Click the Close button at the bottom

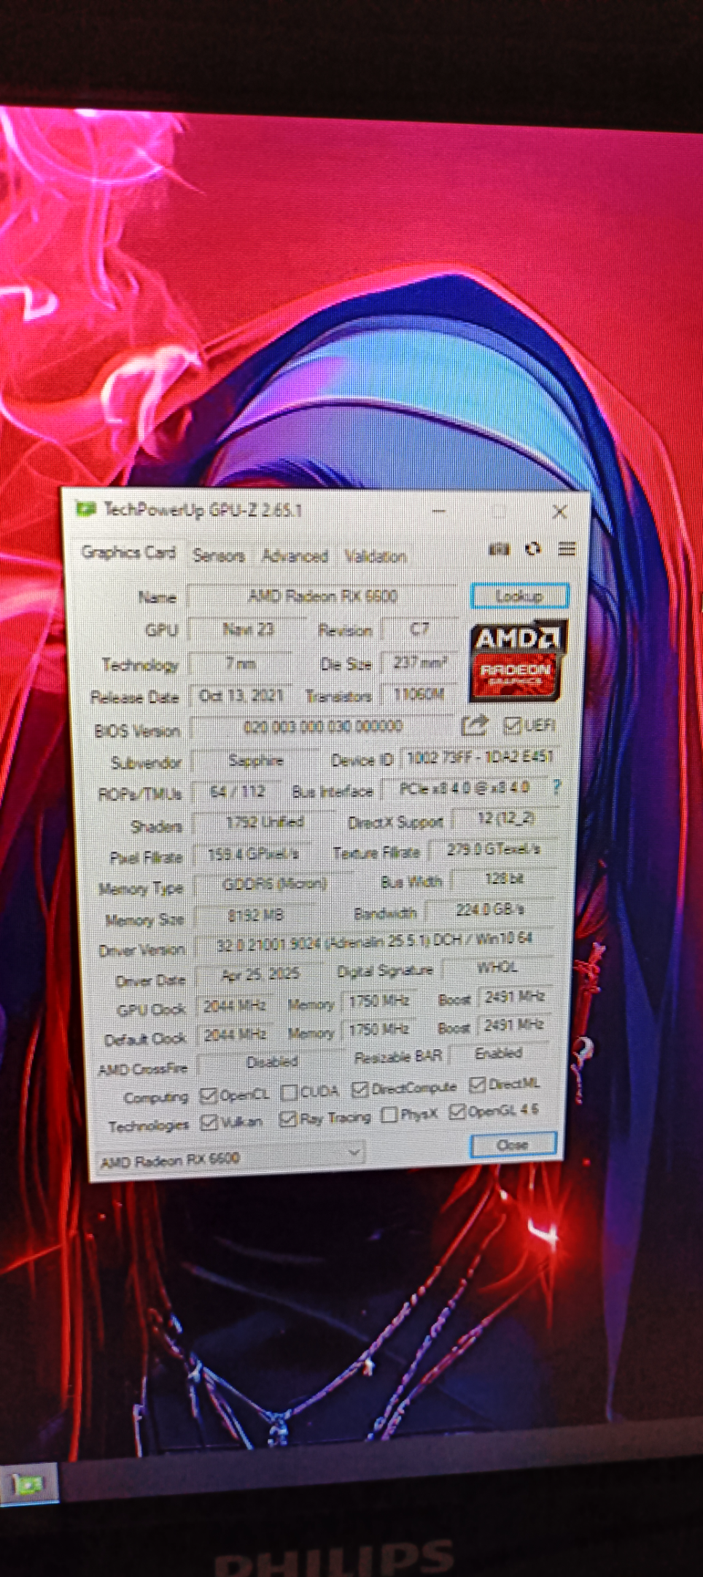[x=513, y=1144]
